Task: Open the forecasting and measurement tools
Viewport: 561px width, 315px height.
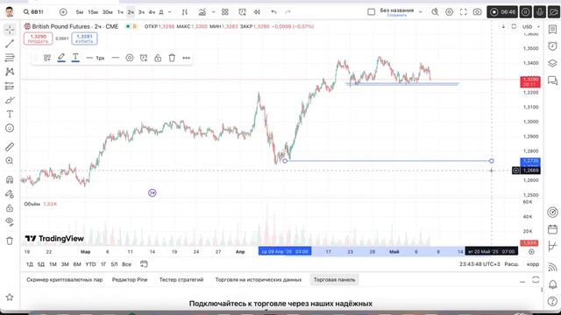Action: [10, 86]
